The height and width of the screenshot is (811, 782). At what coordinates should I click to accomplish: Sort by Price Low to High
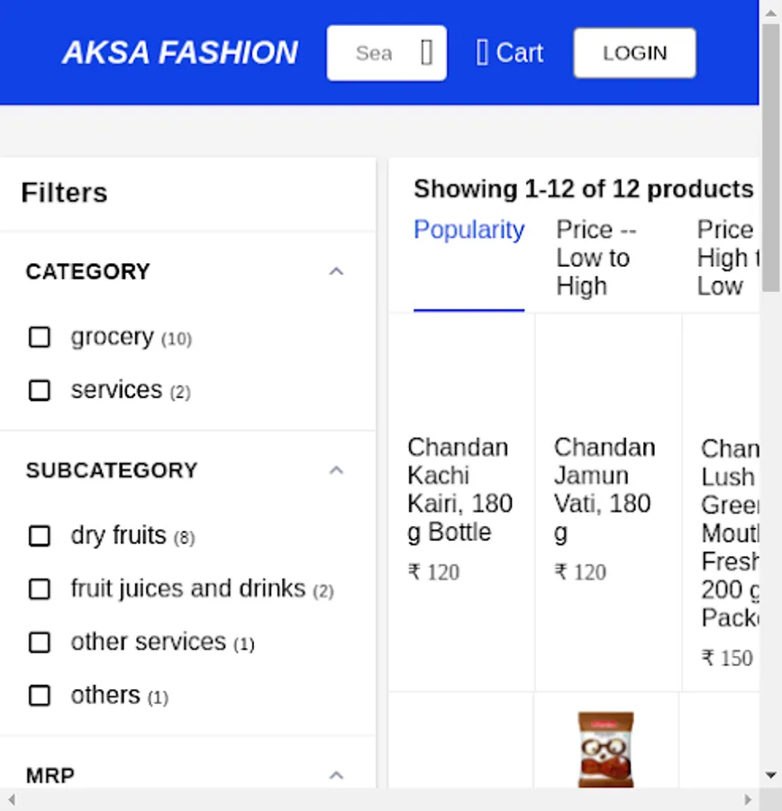pyautogui.click(x=595, y=258)
